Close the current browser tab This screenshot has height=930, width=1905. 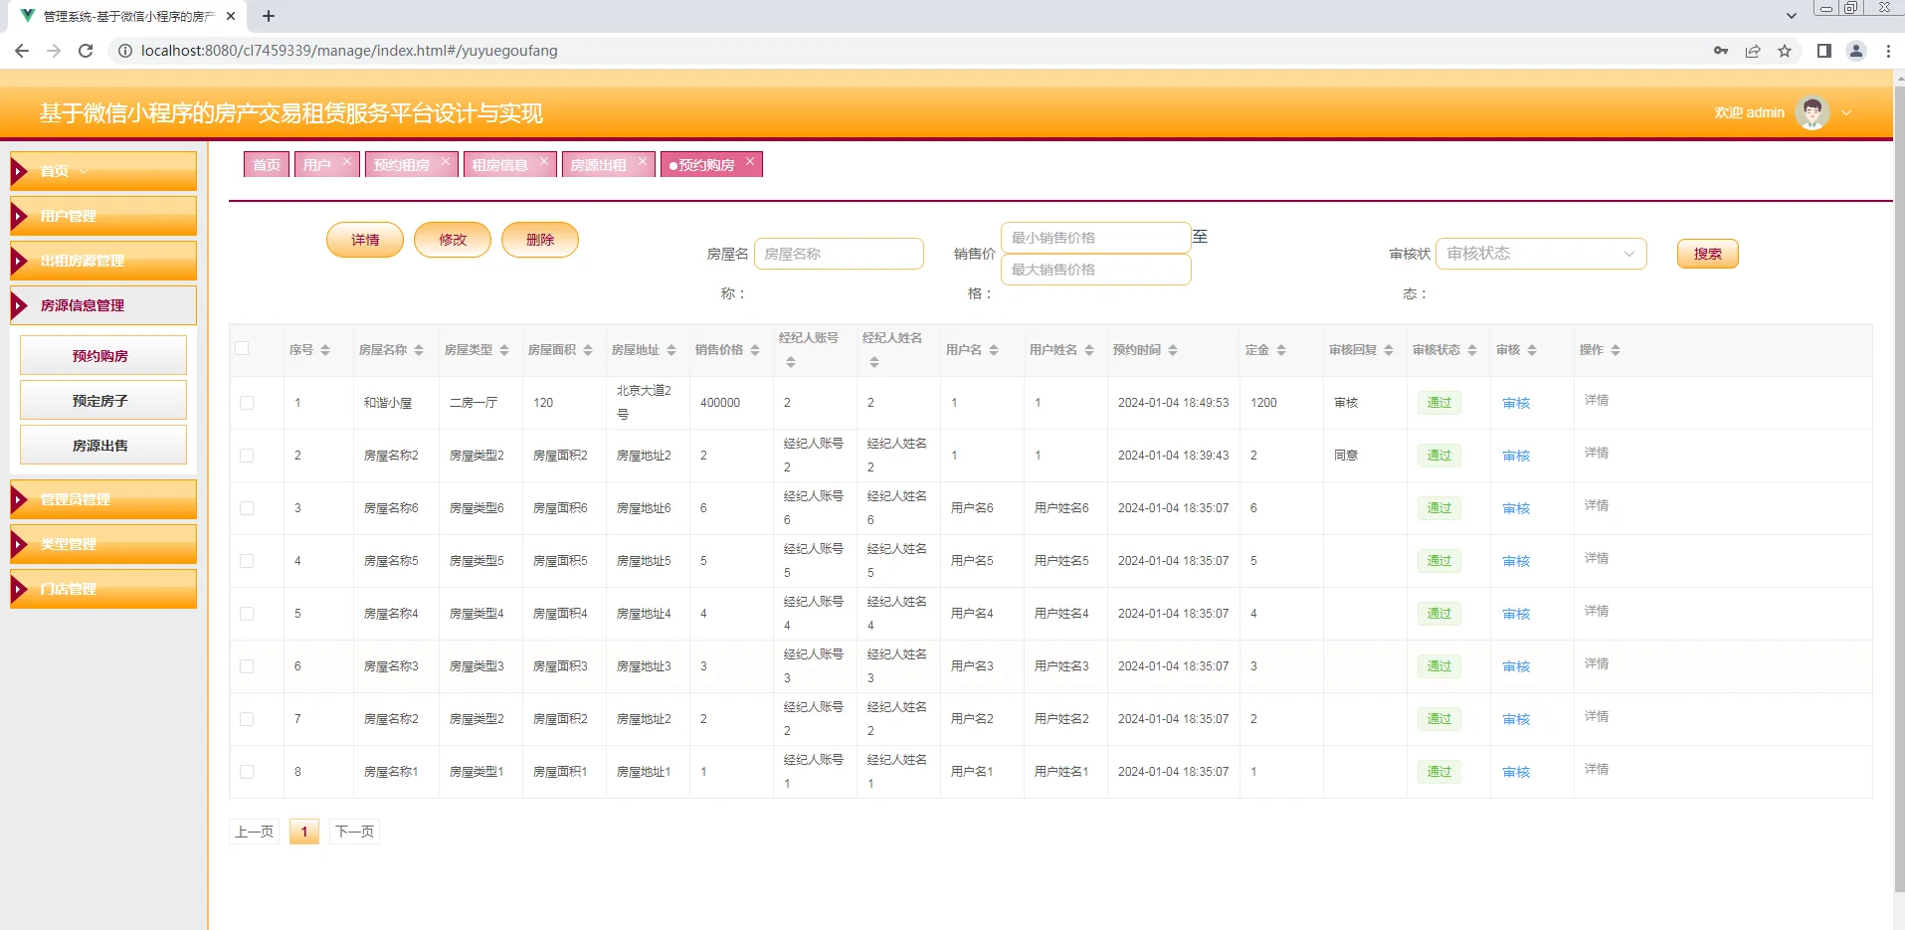coord(231,16)
